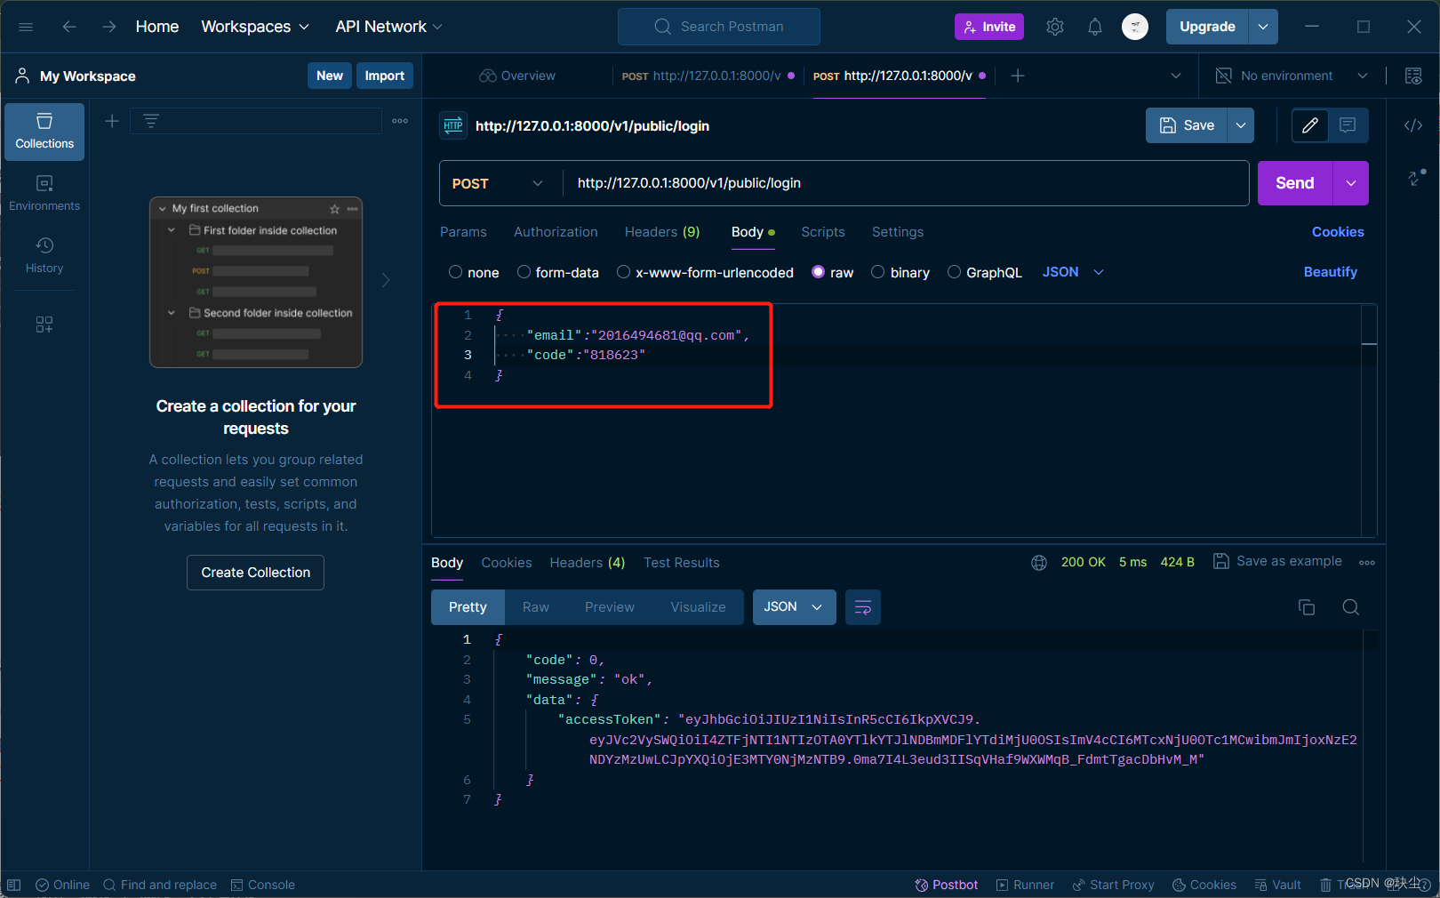Add a new collection with plus icon

click(x=112, y=121)
